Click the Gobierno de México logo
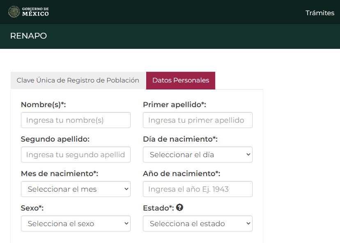 coord(28,12)
